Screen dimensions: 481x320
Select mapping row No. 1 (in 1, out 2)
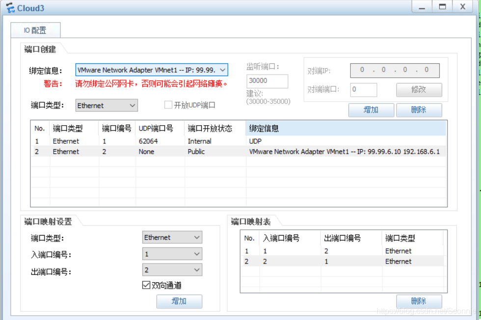[343, 251]
